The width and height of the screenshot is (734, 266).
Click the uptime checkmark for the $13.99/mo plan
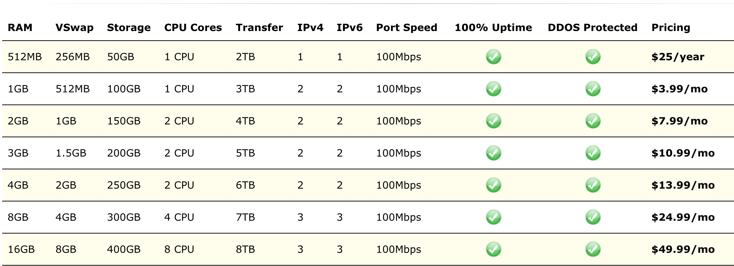(x=493, y=185)
